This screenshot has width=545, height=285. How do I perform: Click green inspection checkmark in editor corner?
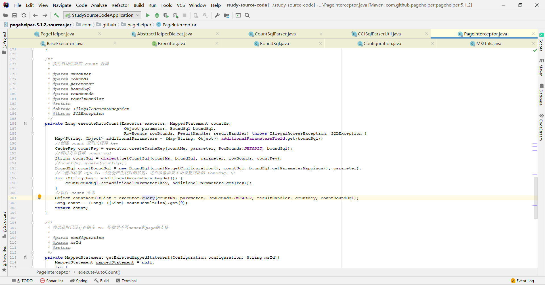(535, 50)
